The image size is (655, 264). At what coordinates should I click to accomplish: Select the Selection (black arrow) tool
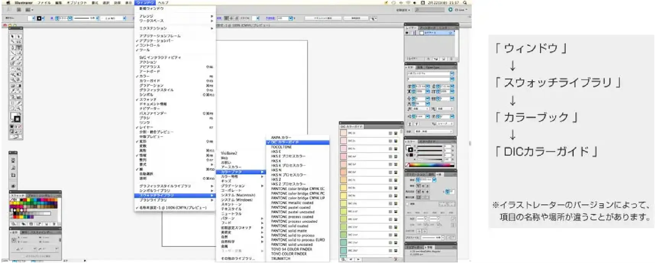13,37
